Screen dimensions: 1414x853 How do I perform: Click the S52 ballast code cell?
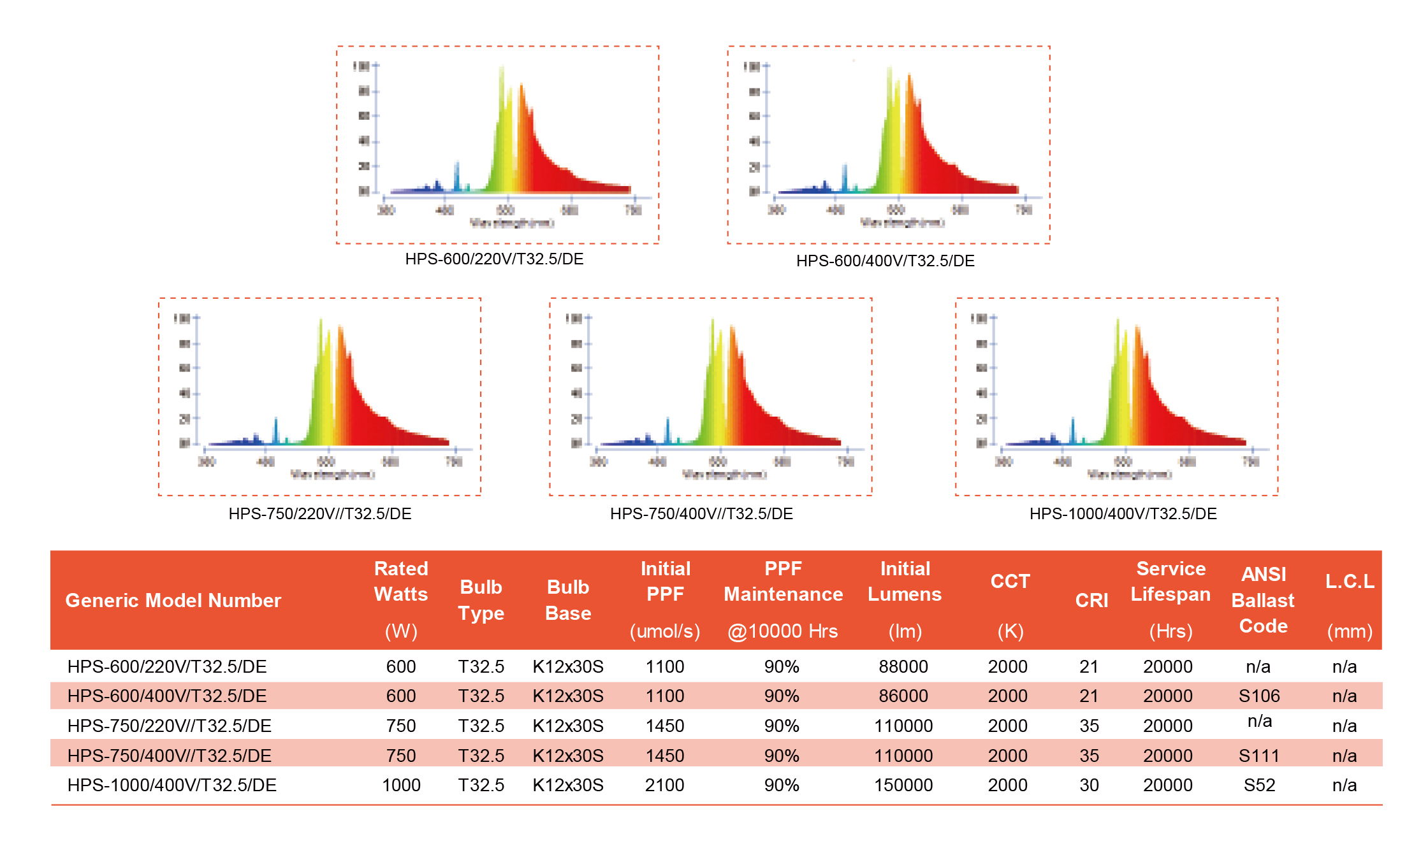(1259, 785)
